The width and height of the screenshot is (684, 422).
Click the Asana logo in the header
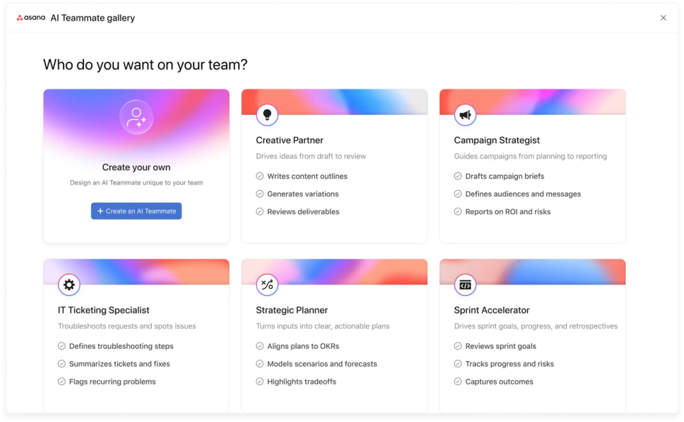point(31,18)
